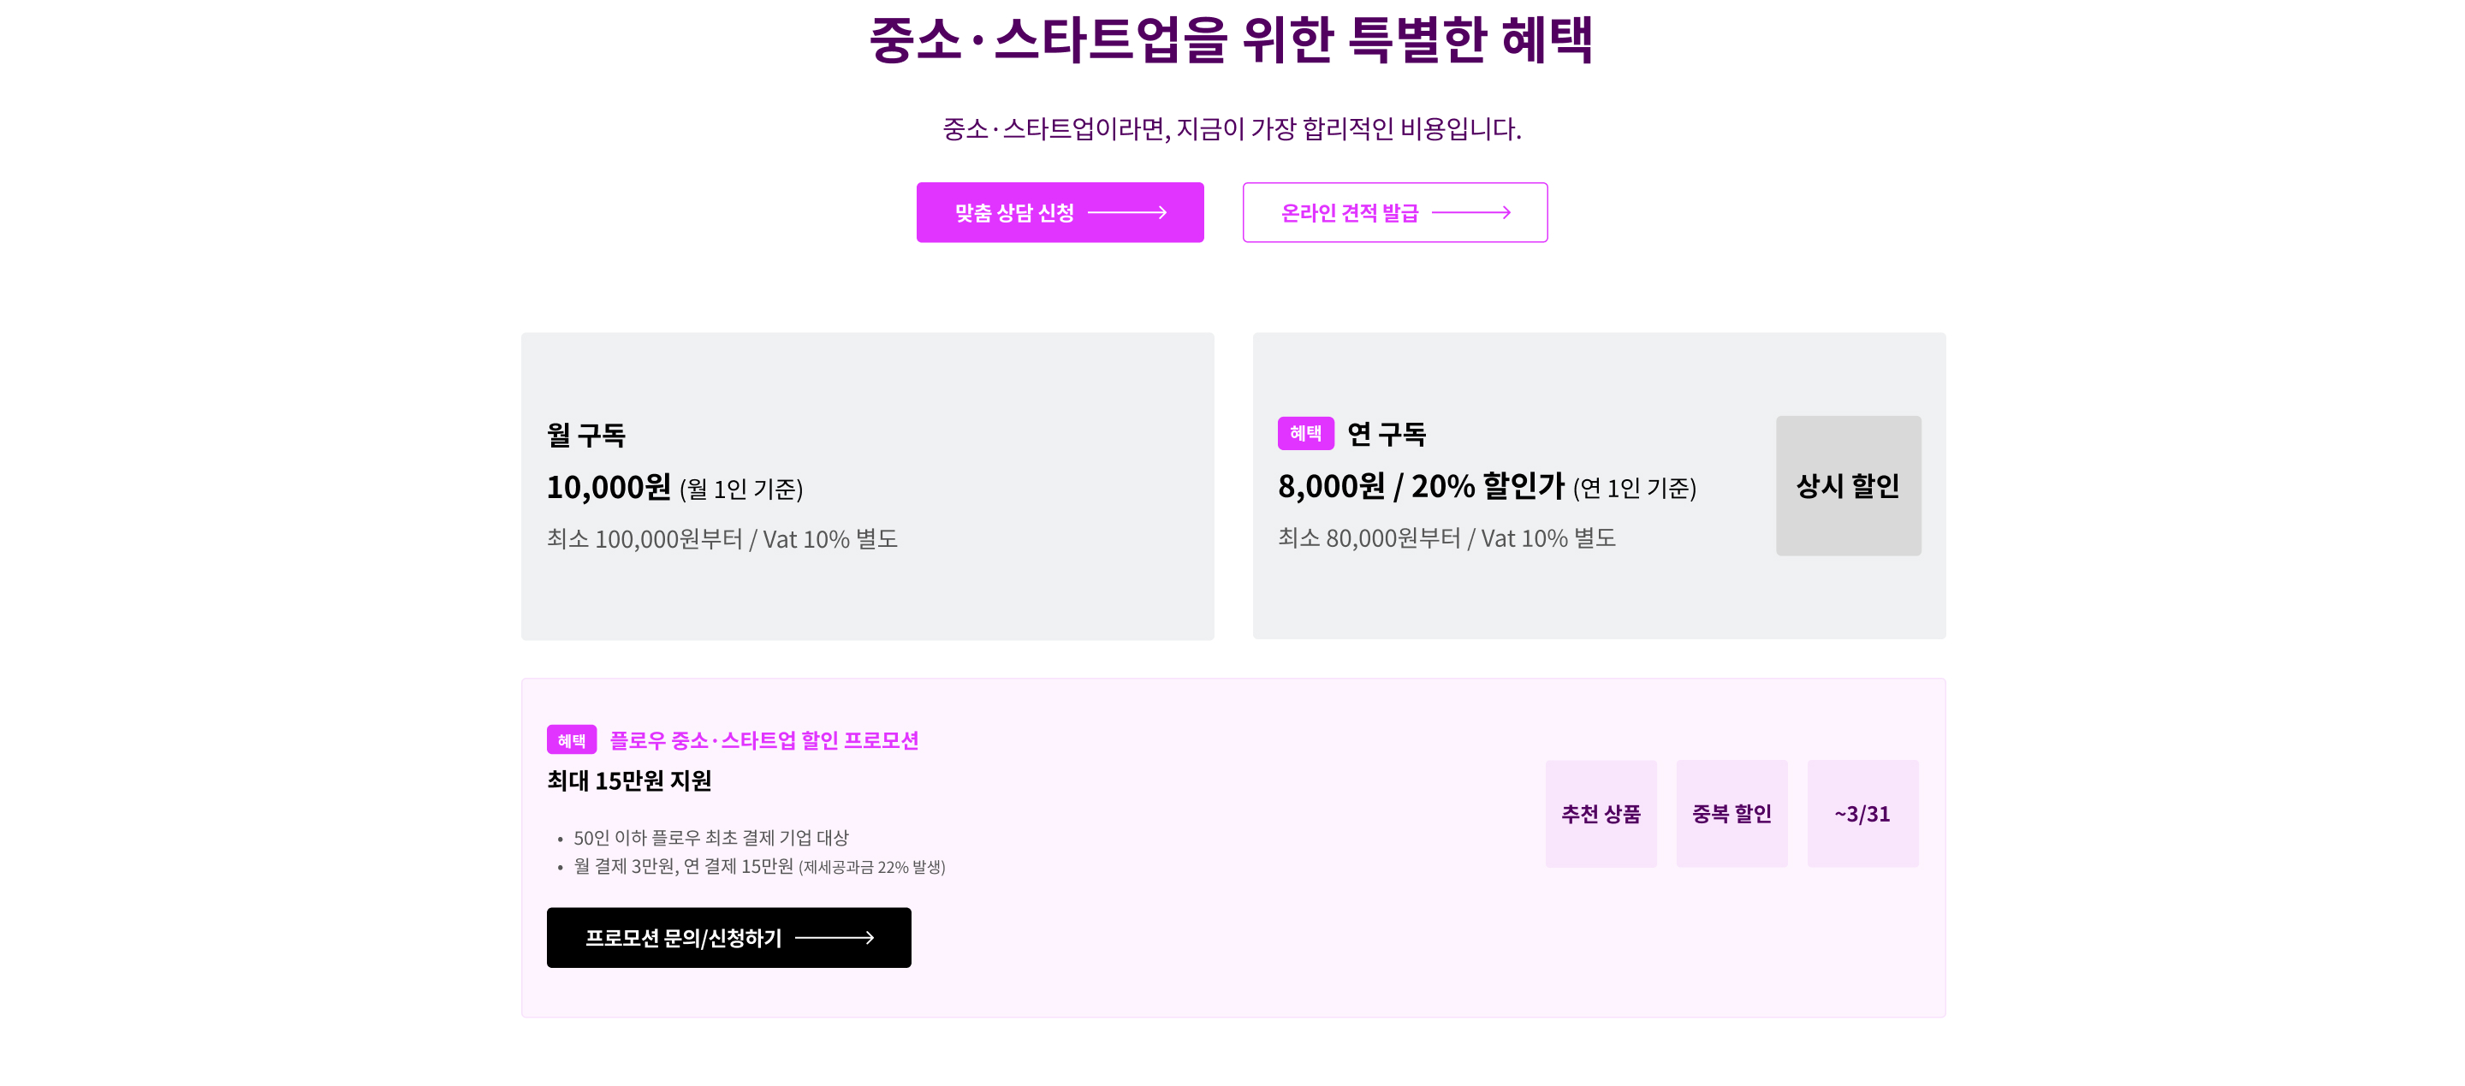Click the 8,000원 / 20% 할인가 price

pyautogui.click(x=1421, y=486)
